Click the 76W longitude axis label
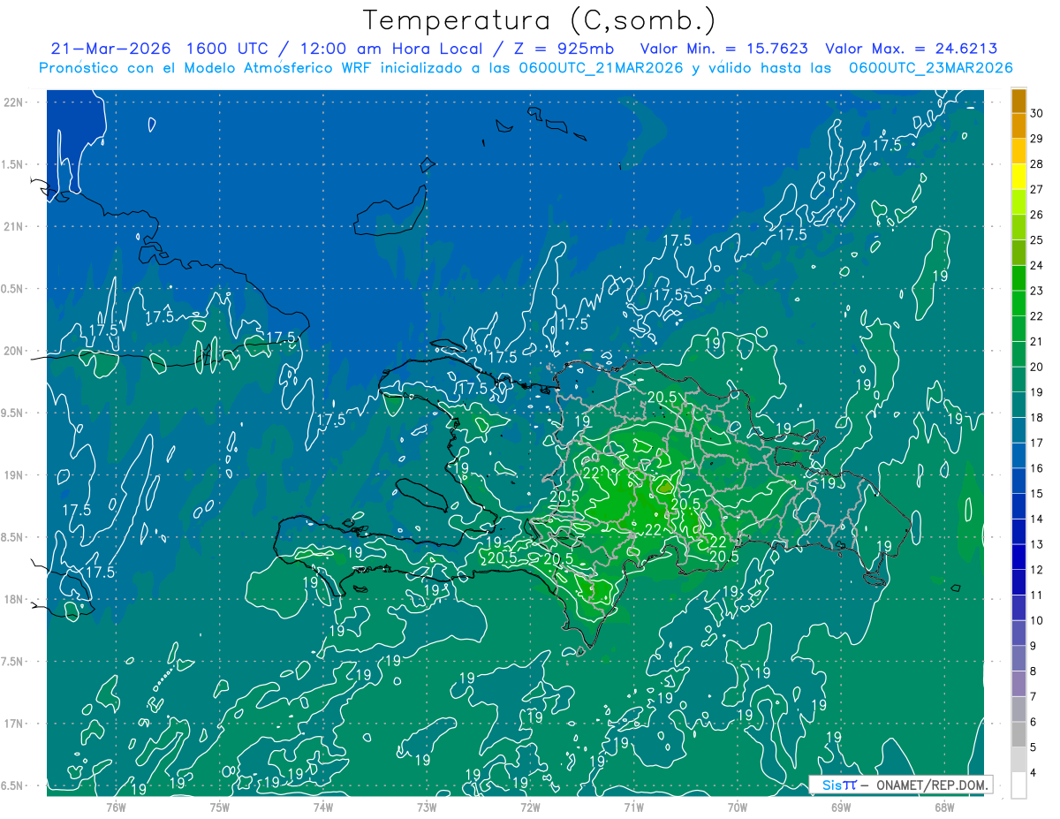The image size is (1060, 819). (116, 807)
